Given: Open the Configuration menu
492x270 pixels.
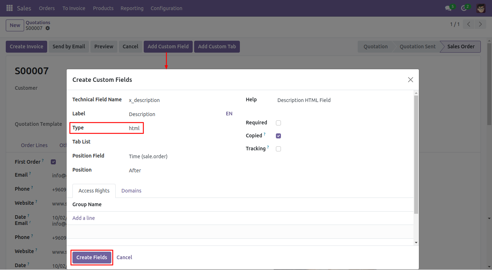Looking at the screenshot, I should tap(166, 8).
